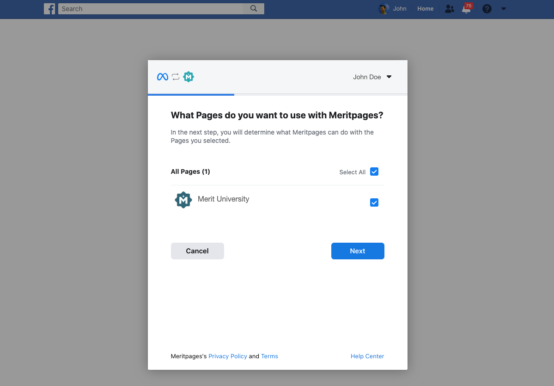Image resolution: width=554 pixels, height=386 pixels.
Task: Open the Help Center link
Action: [367, 356]
